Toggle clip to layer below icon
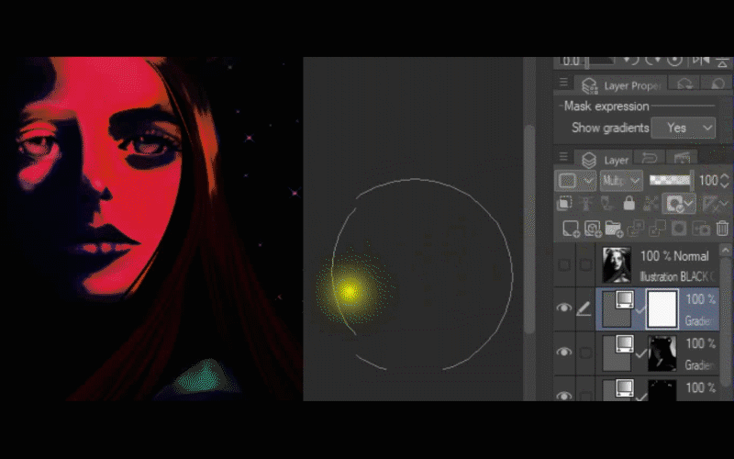This screenshot has height=459, width=734. tap(564, 203)
